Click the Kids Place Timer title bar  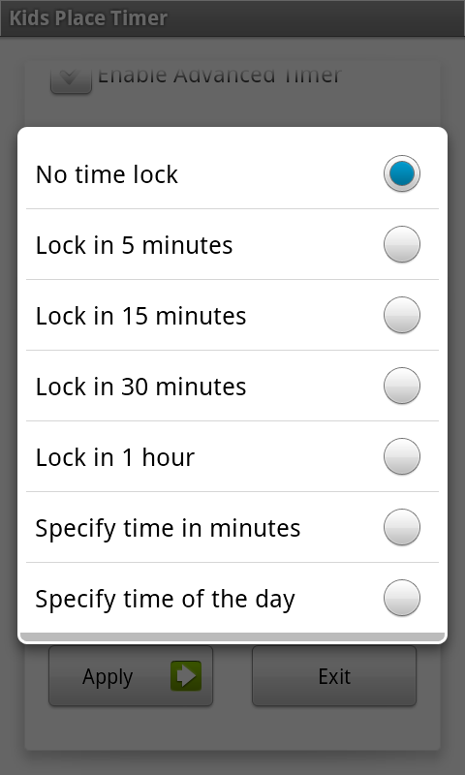[232, 18]
